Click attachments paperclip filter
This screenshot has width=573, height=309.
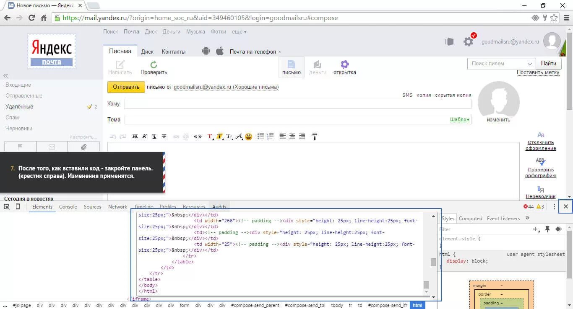pos(84,147)
